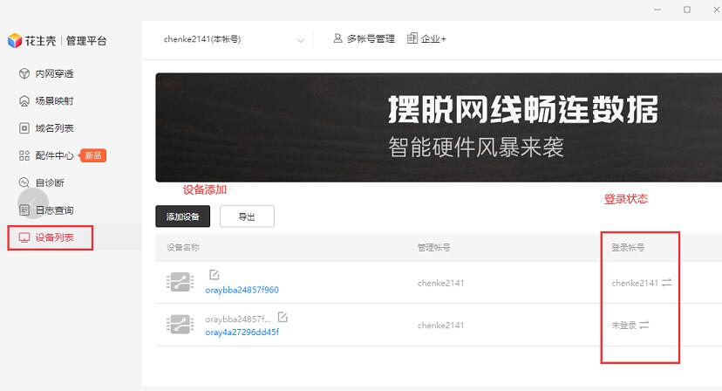This screenshot has width=722, height=391.
Task: Click the edit icon beside oraybba24857f... device
Action: click(282, 318)
